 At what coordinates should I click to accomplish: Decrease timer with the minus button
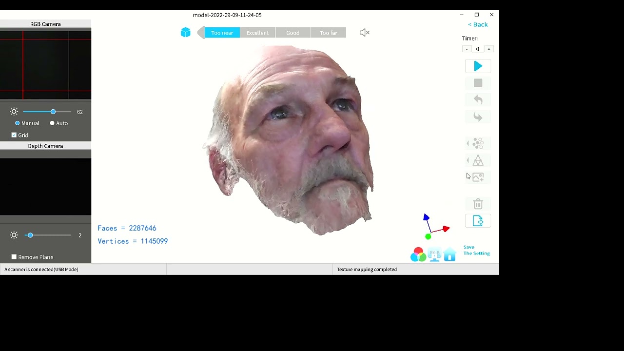coord(467,49)
